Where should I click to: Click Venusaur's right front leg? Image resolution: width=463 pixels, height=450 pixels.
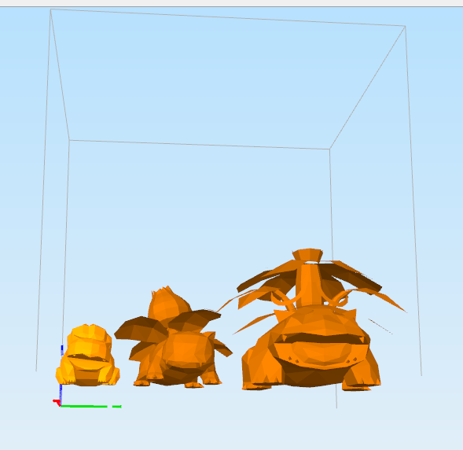coord(362,372)
